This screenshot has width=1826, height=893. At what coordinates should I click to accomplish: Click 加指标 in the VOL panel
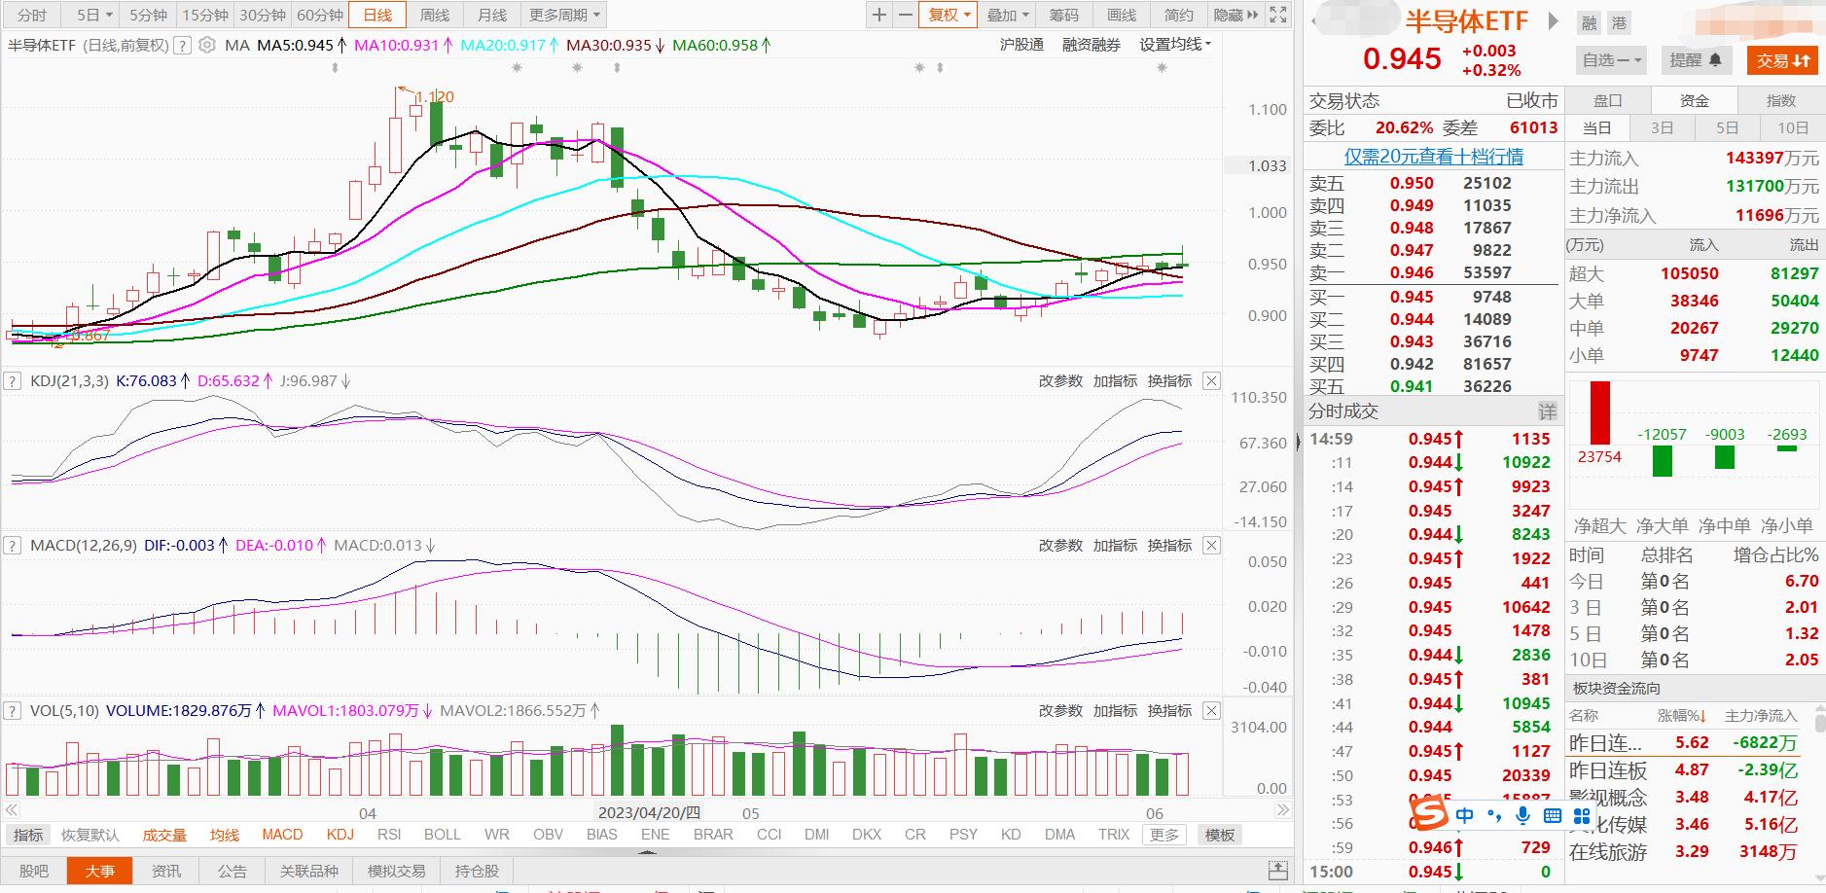pyautogui.click(x=1115, y=711)
